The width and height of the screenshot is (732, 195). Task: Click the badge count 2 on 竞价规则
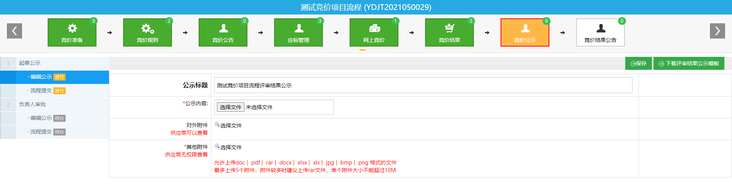pyautogui.click(x=169, y=21)
